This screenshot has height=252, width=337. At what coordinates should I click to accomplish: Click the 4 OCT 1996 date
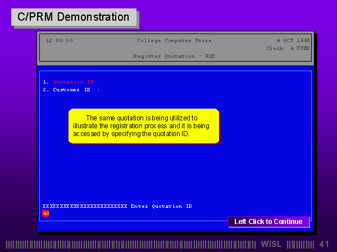[x=293, y=40]
